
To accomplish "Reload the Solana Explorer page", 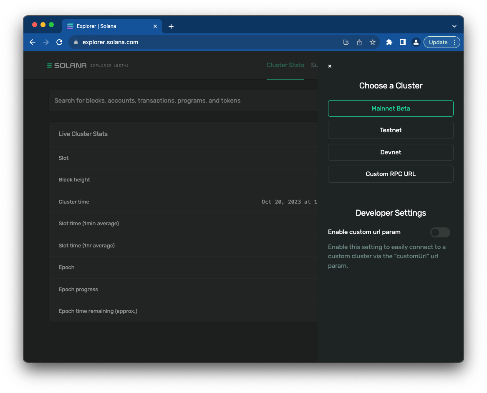I will 59,42.
